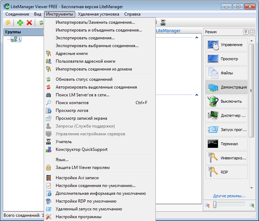Open Пользователи адресной книги
Viewport: 259px width, 221px height.
tap(100, 61)
